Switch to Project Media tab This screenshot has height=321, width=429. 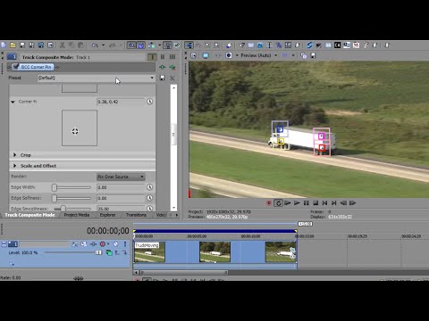pyautogui.click(x=77, y=215)
